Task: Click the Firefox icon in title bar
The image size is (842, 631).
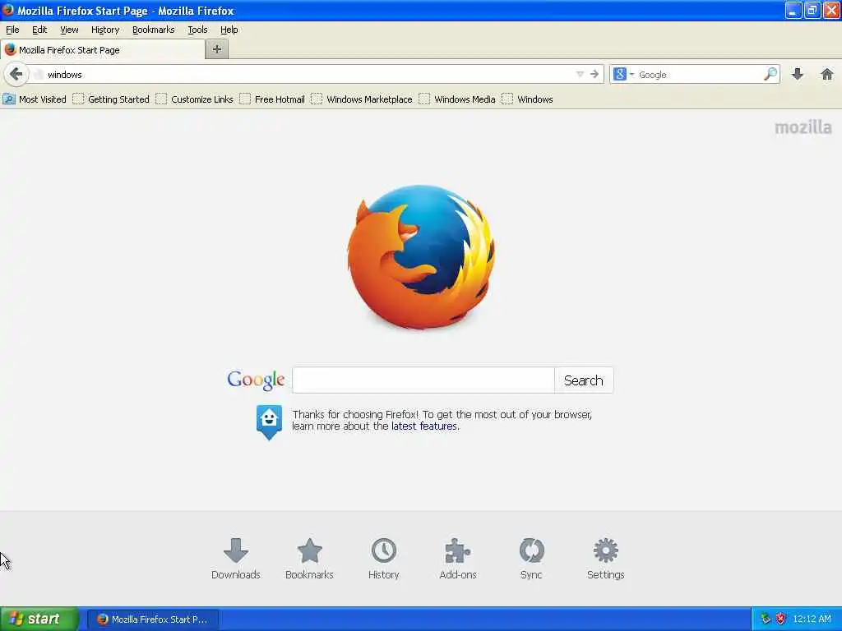Action: click(x=8, y=10)
